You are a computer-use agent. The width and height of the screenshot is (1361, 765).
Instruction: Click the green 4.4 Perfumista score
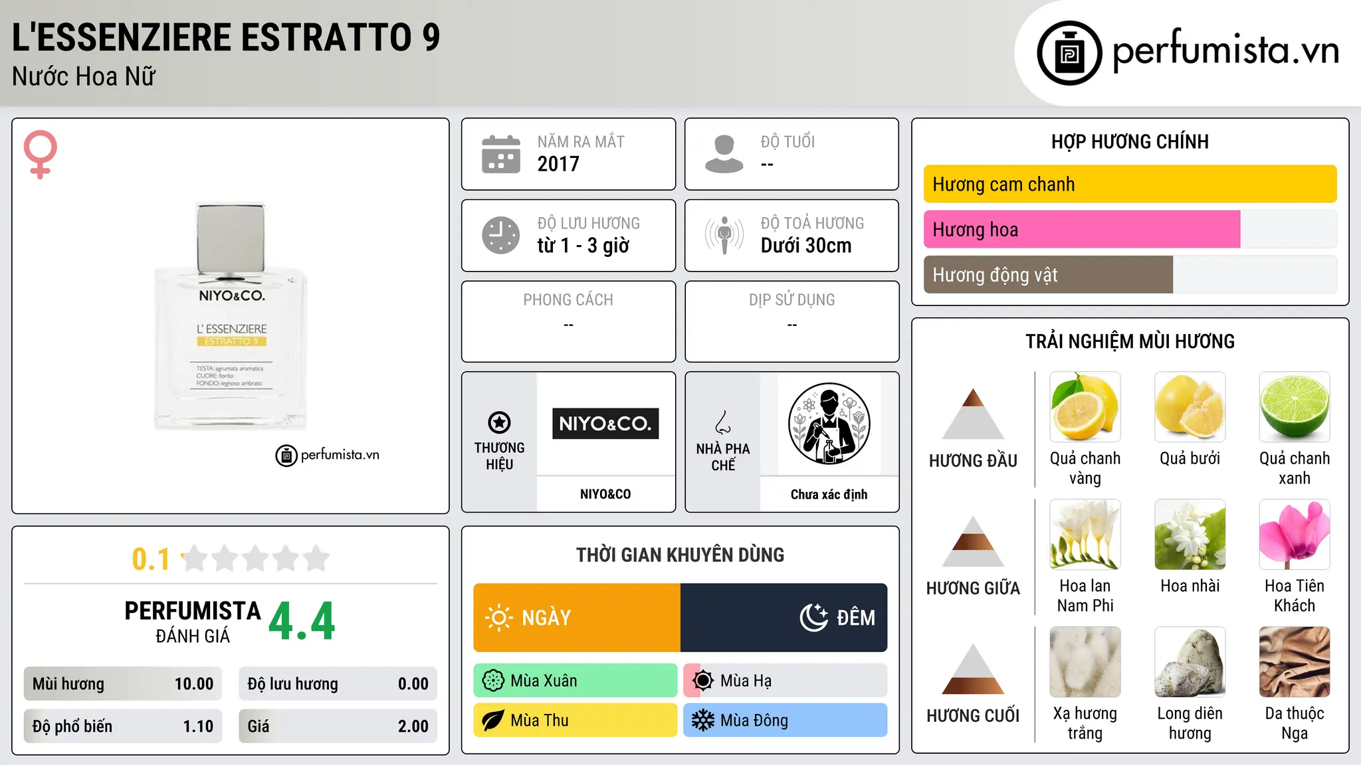point(302,622)
